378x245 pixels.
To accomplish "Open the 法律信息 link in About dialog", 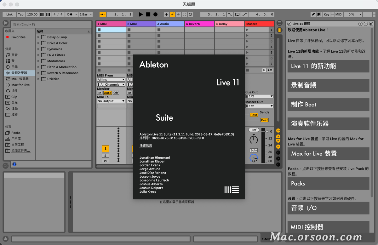I will 146,145.
